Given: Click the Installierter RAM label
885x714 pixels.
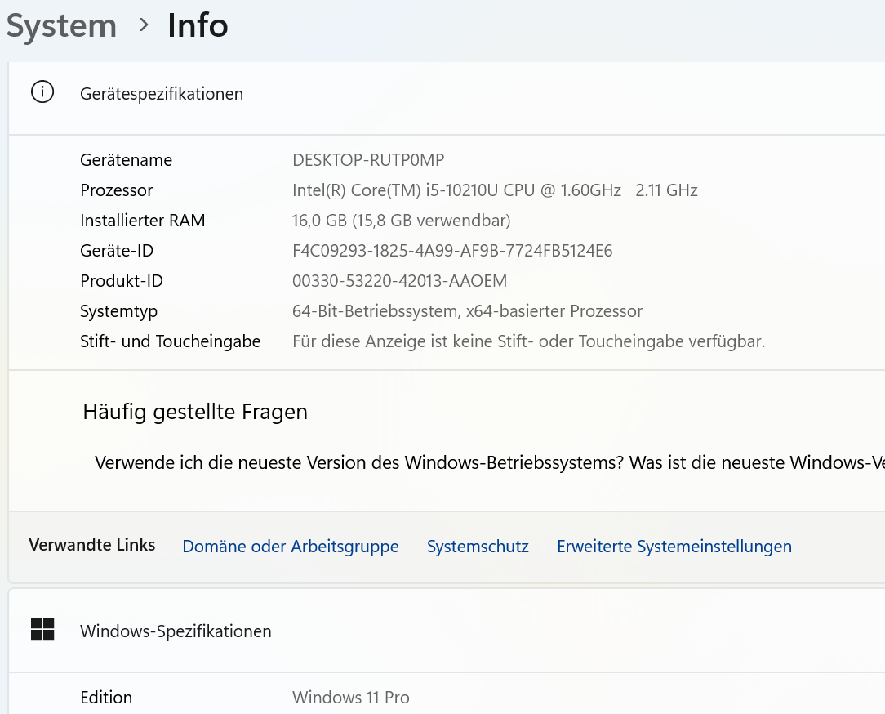Looking at the screenshot, I should (x=142, y=221).
